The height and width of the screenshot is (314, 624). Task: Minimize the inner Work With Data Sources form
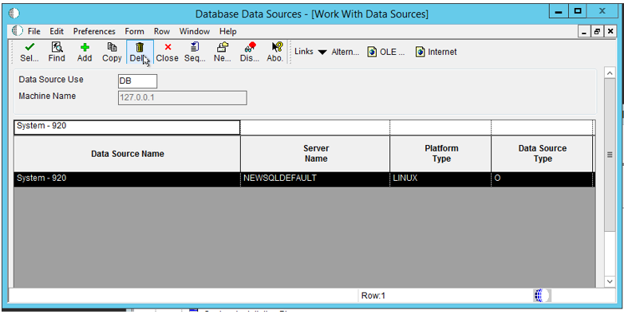coord(585,31)
